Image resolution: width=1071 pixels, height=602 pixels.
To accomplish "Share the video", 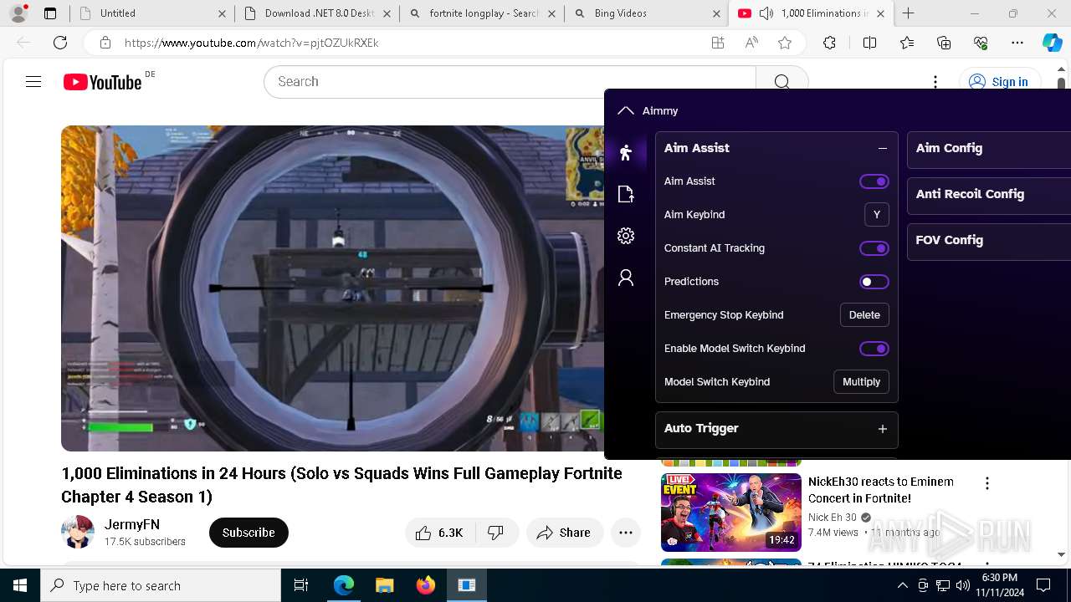I will (x=565, y=533).
